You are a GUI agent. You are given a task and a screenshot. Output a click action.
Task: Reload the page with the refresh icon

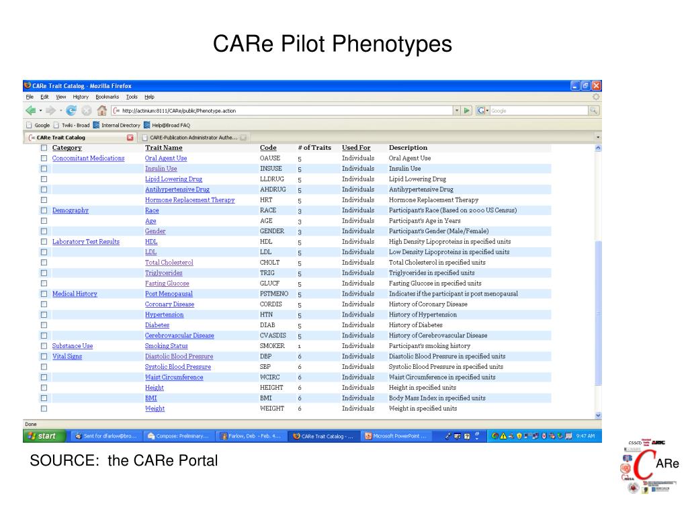(71, 111)
